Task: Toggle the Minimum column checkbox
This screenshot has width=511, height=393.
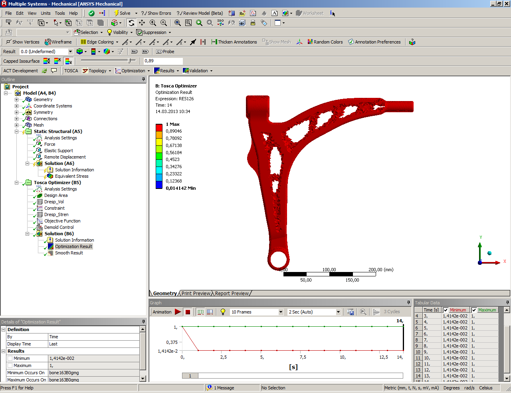Action: click(x=446, y=310)
